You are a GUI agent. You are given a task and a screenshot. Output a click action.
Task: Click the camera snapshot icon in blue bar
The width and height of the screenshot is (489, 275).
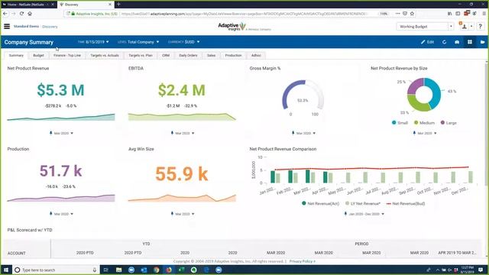[457, 42]
